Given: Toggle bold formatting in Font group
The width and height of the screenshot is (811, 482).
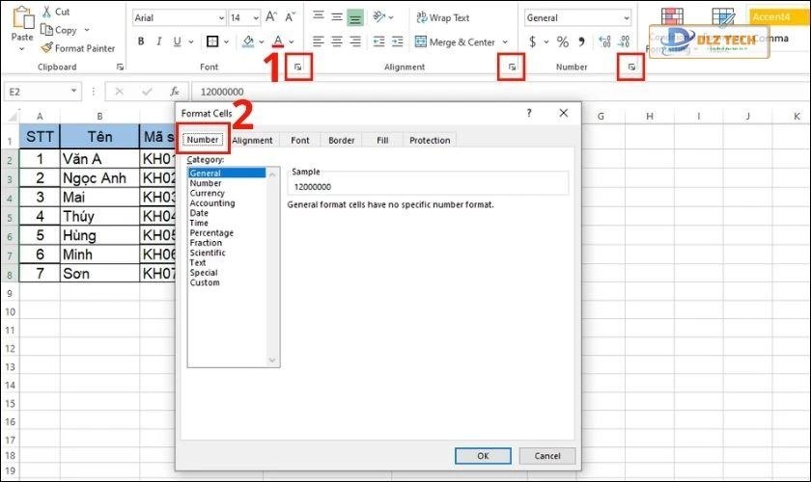Looking at the screenshot, I should (141, 41).
